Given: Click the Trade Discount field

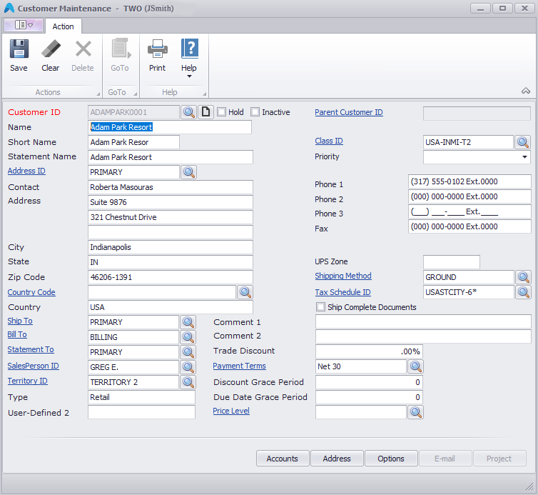Looking at the screenshot, I should [x=369, y=351].
